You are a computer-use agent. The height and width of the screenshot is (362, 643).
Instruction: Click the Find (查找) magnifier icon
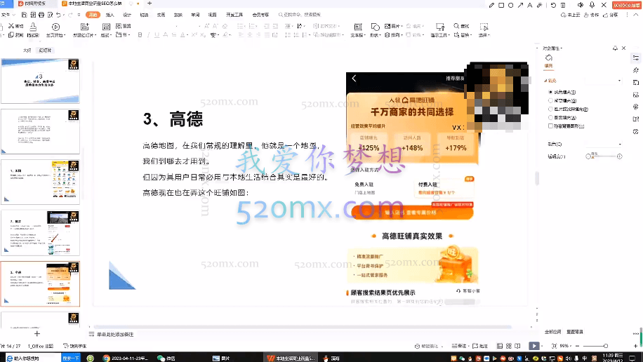pos(456,26)
